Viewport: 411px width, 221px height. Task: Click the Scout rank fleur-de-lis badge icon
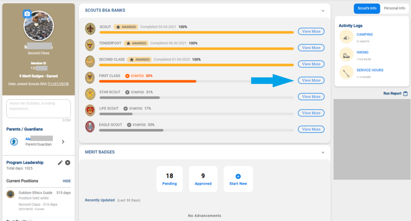point(90,29)
